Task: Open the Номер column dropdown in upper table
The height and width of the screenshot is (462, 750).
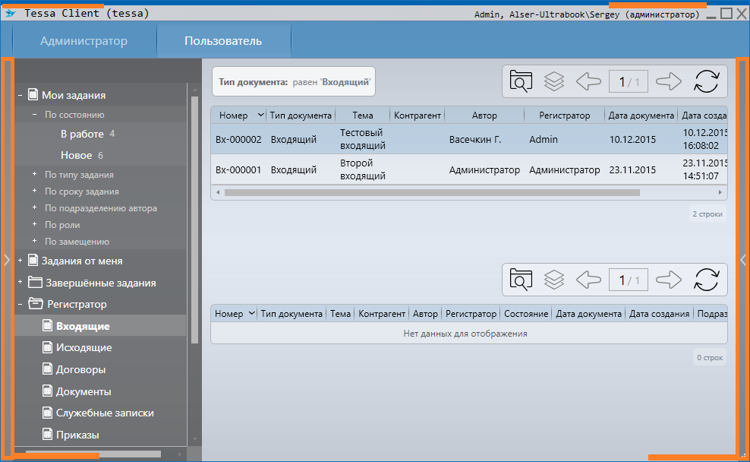Action: (260, 115)
